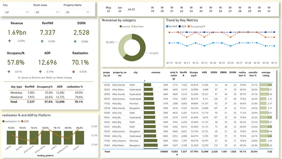Select property row 18563 Atliq Palace Hyderabad
The image size is (282, 159).
187,89
